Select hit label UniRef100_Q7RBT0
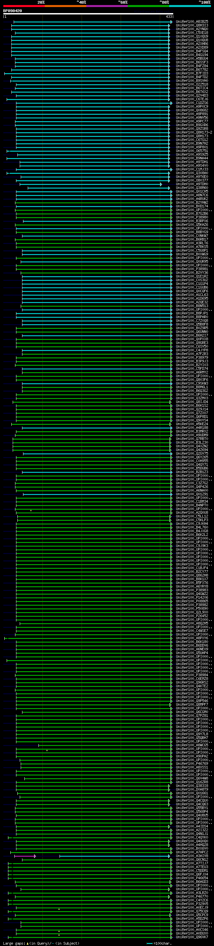Screen dimensions: 214x946 192,439
